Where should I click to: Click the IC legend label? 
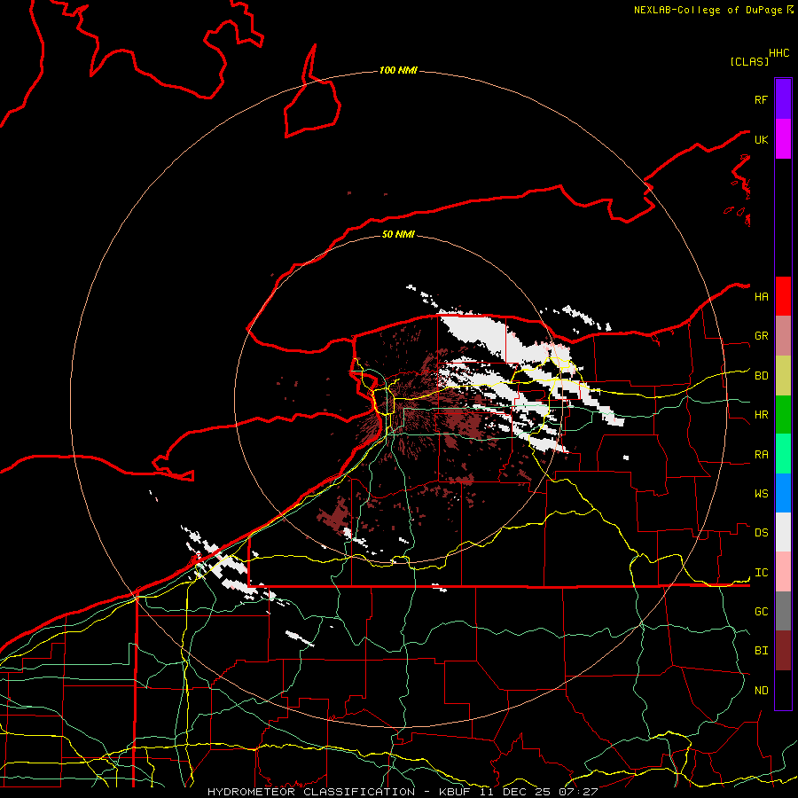(x=761, y=573)
